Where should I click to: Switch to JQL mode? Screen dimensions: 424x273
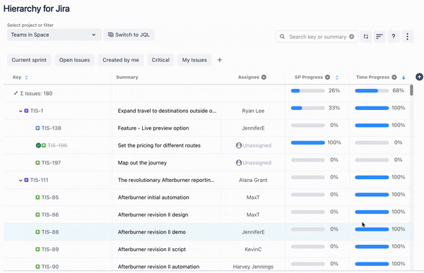pos(129,35)
